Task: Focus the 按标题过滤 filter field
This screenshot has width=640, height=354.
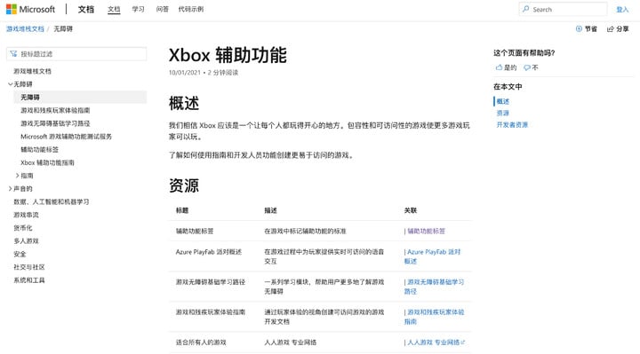Action: 76,54
